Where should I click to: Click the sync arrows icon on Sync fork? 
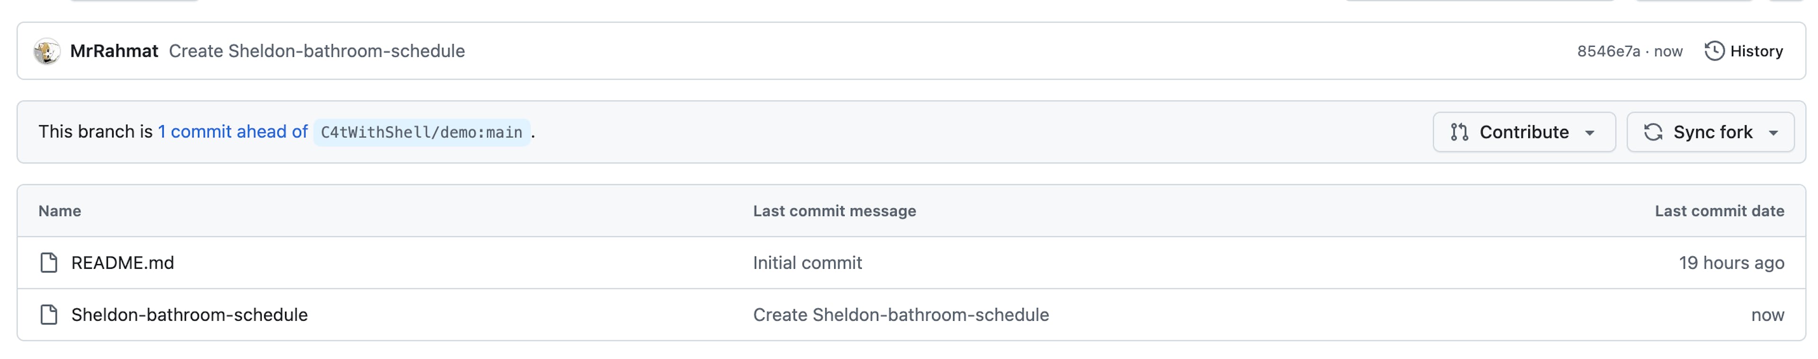click(x=1653, y=132)
